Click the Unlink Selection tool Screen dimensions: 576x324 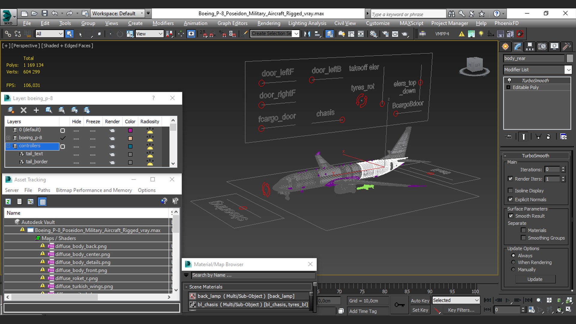tap(18, 34)
